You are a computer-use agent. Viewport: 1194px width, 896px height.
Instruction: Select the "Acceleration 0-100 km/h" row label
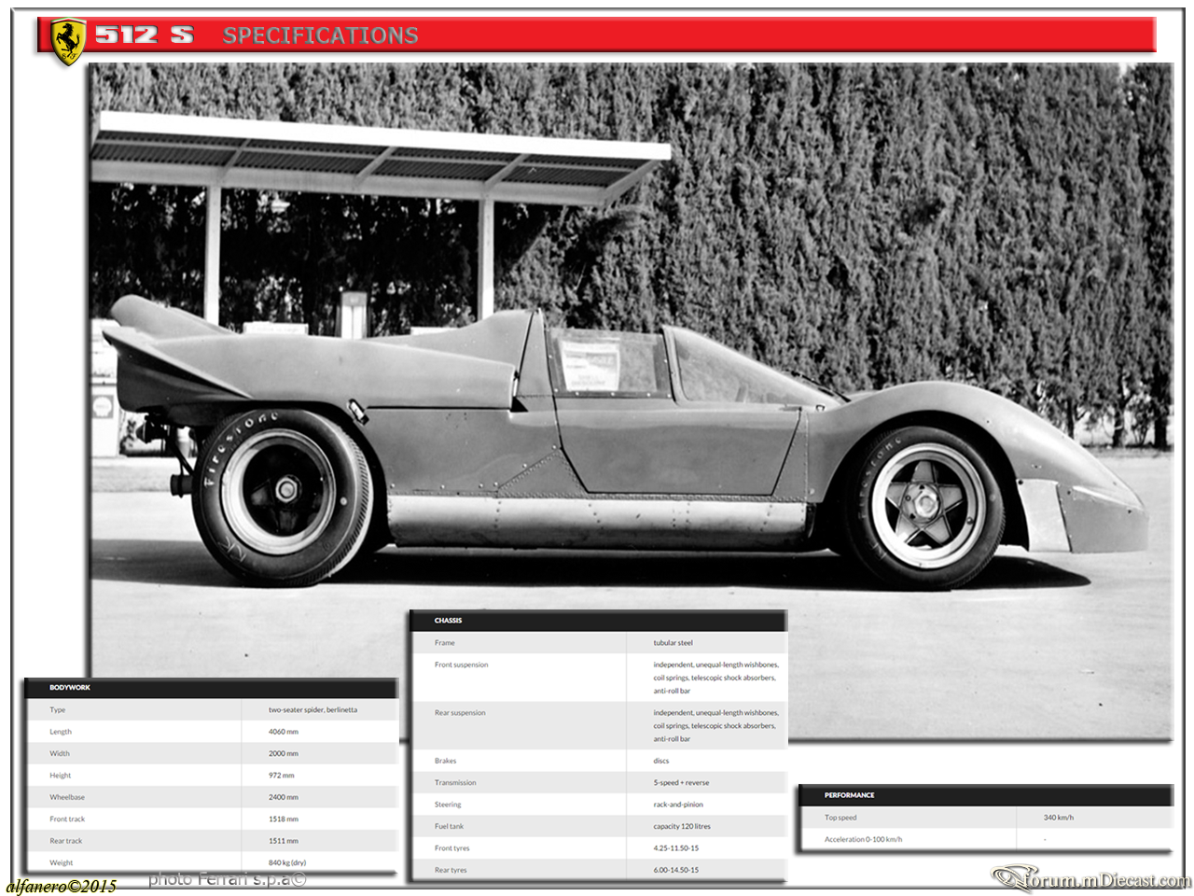864,839
